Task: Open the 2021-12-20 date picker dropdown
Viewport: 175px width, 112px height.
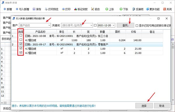Action: pyautogui.click(x=114, y=25)
